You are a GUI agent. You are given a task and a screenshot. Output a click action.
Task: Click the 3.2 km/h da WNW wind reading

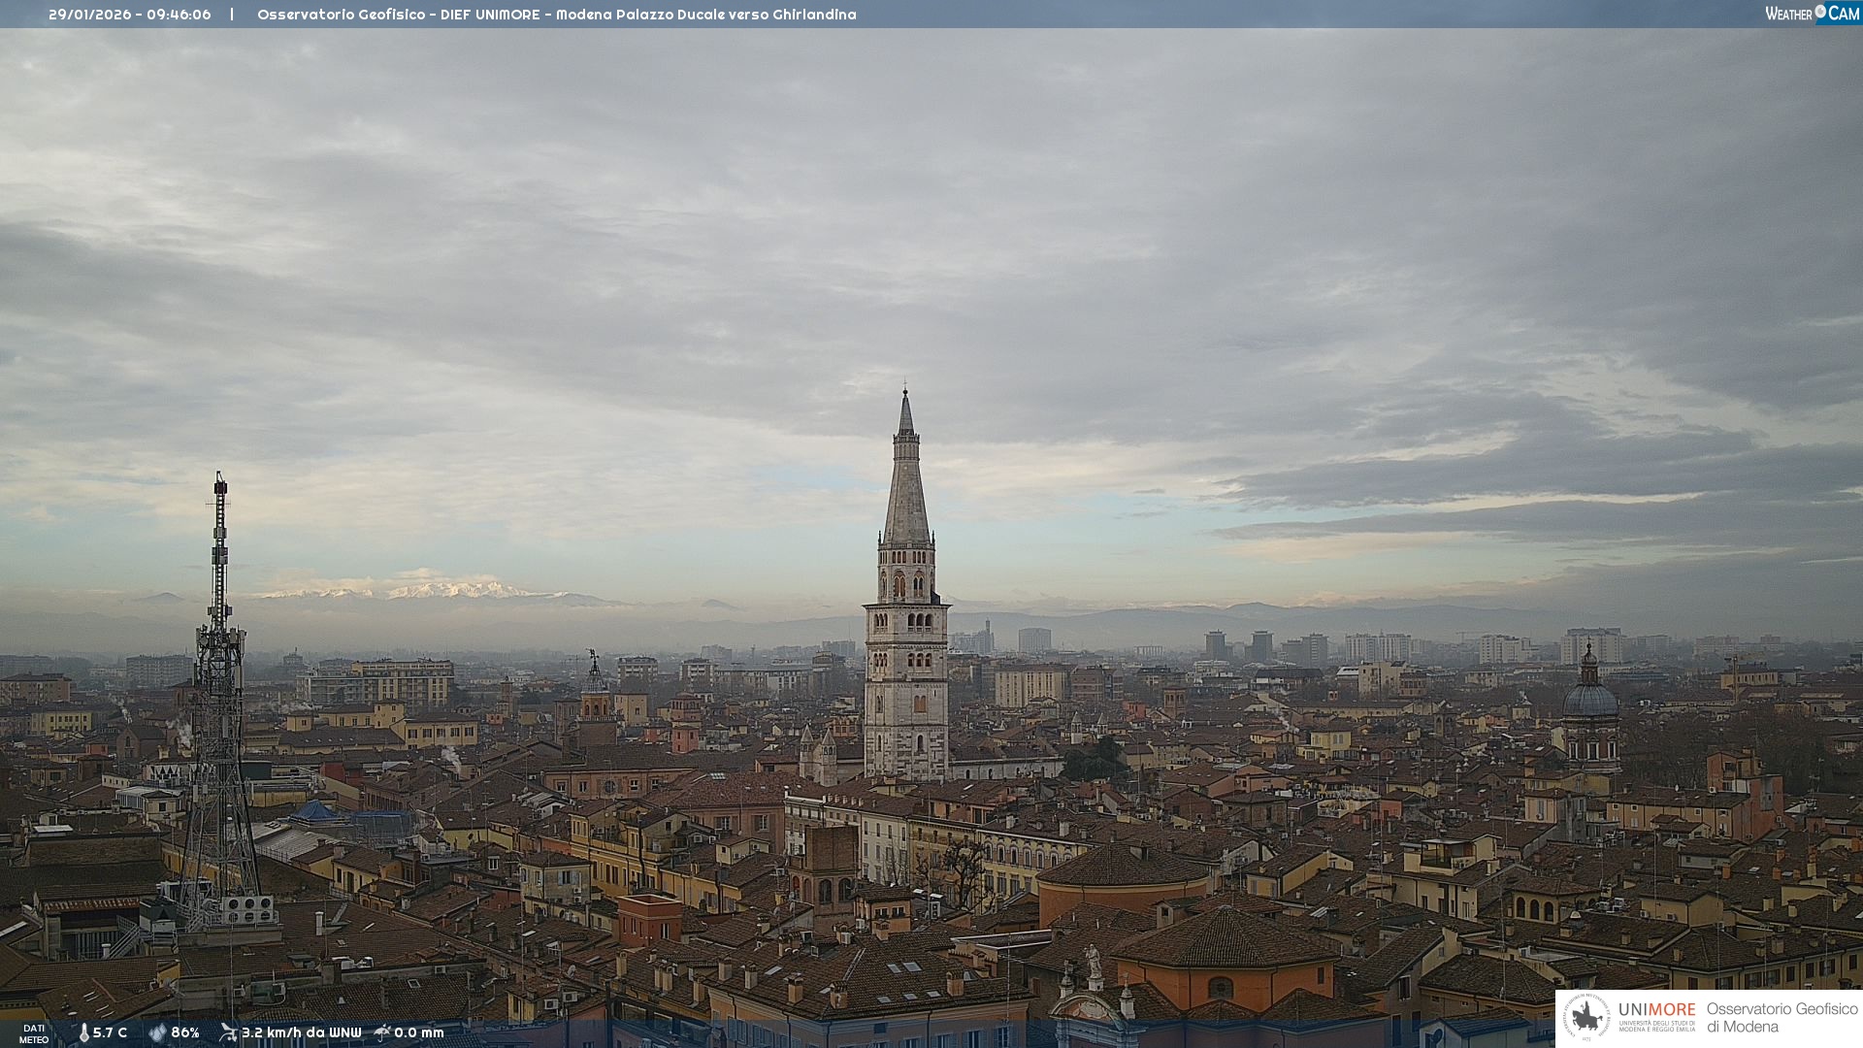pyautogui.click(x=302, y=1032)
